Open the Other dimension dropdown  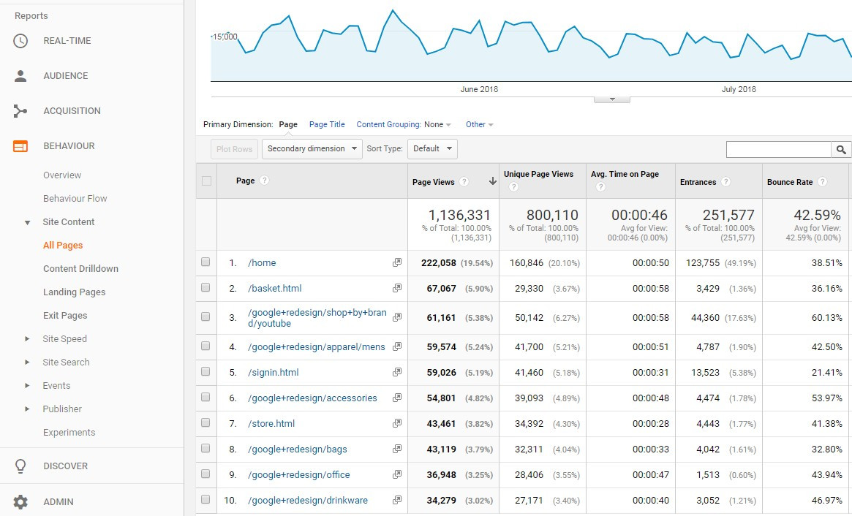[479, 124]
